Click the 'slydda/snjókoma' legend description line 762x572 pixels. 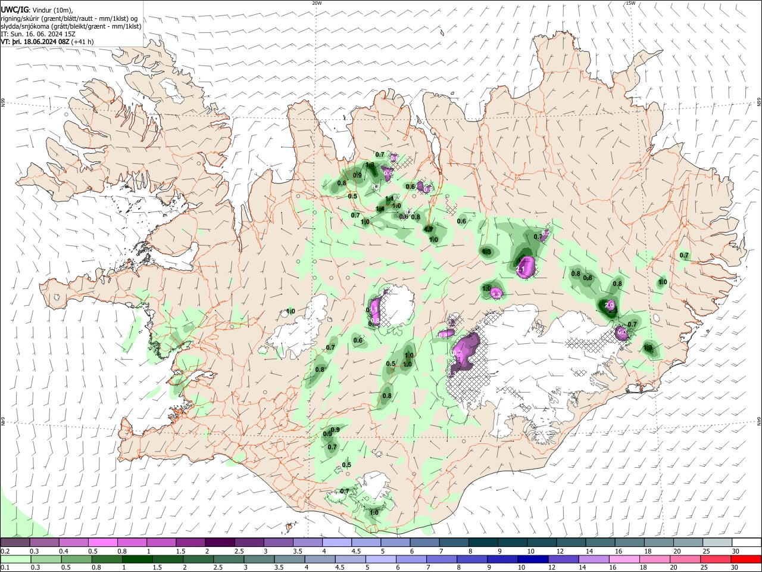(x=71, y=26)
